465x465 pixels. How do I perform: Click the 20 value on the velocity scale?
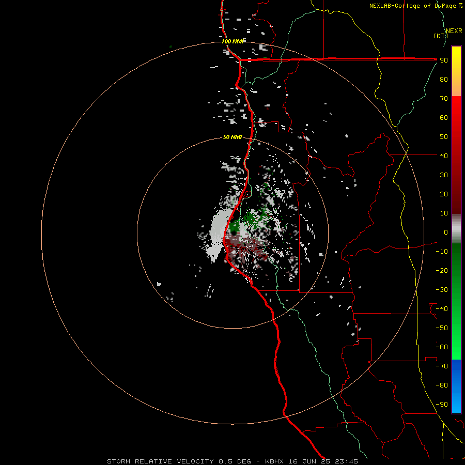[x=444, y=194]
